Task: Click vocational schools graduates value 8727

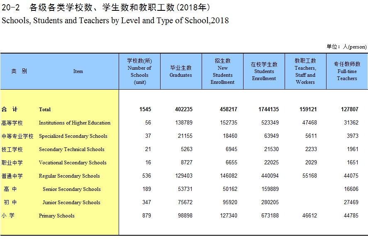Action: 187,162
